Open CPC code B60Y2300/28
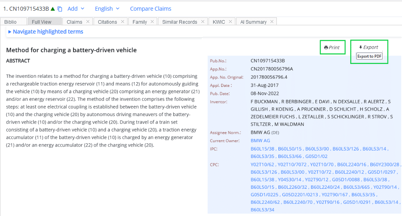The width and height of the screenshot is (402, 216). pos(385,165)
